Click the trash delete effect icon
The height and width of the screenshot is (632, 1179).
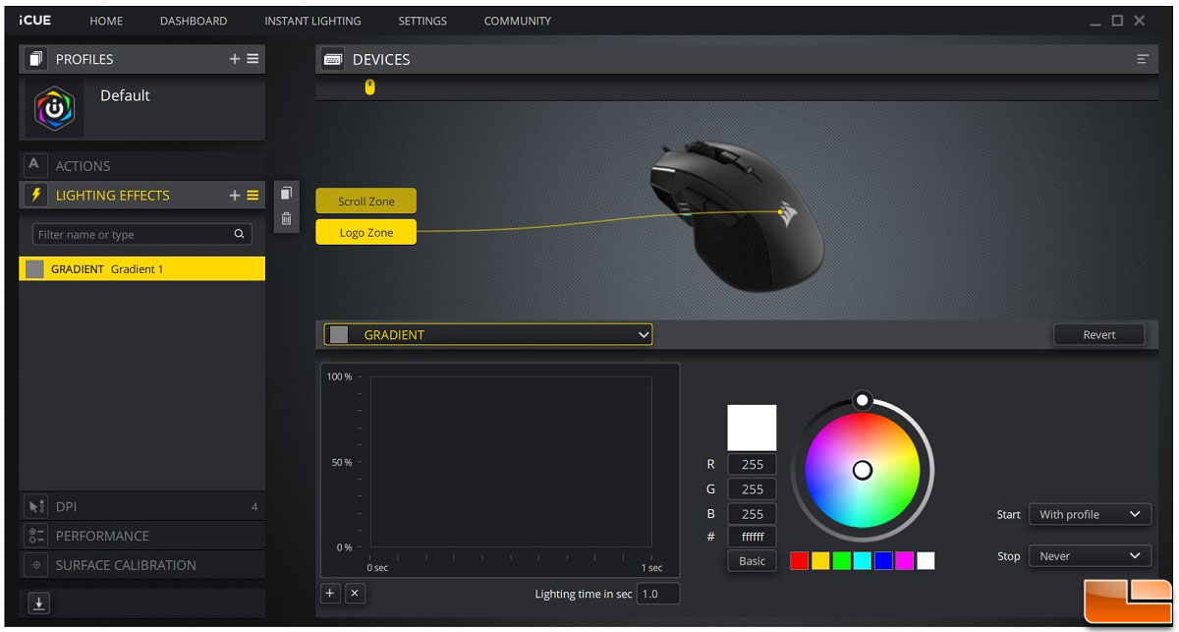pyautogui.click(x=286, y=219)
